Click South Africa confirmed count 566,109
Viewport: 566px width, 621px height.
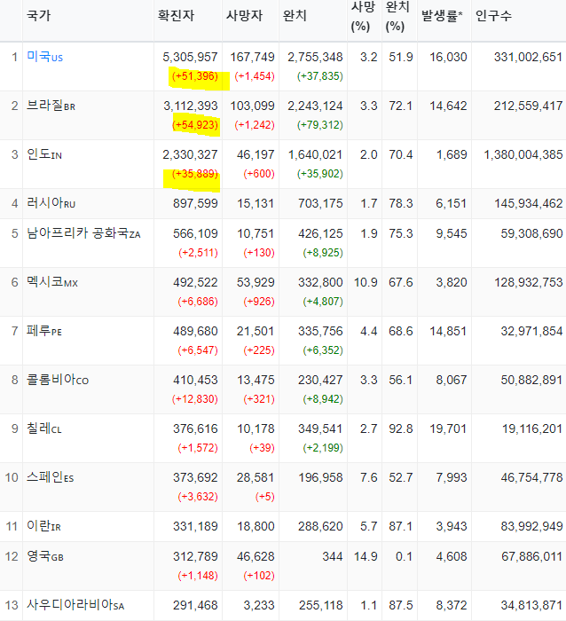[195, 233]
